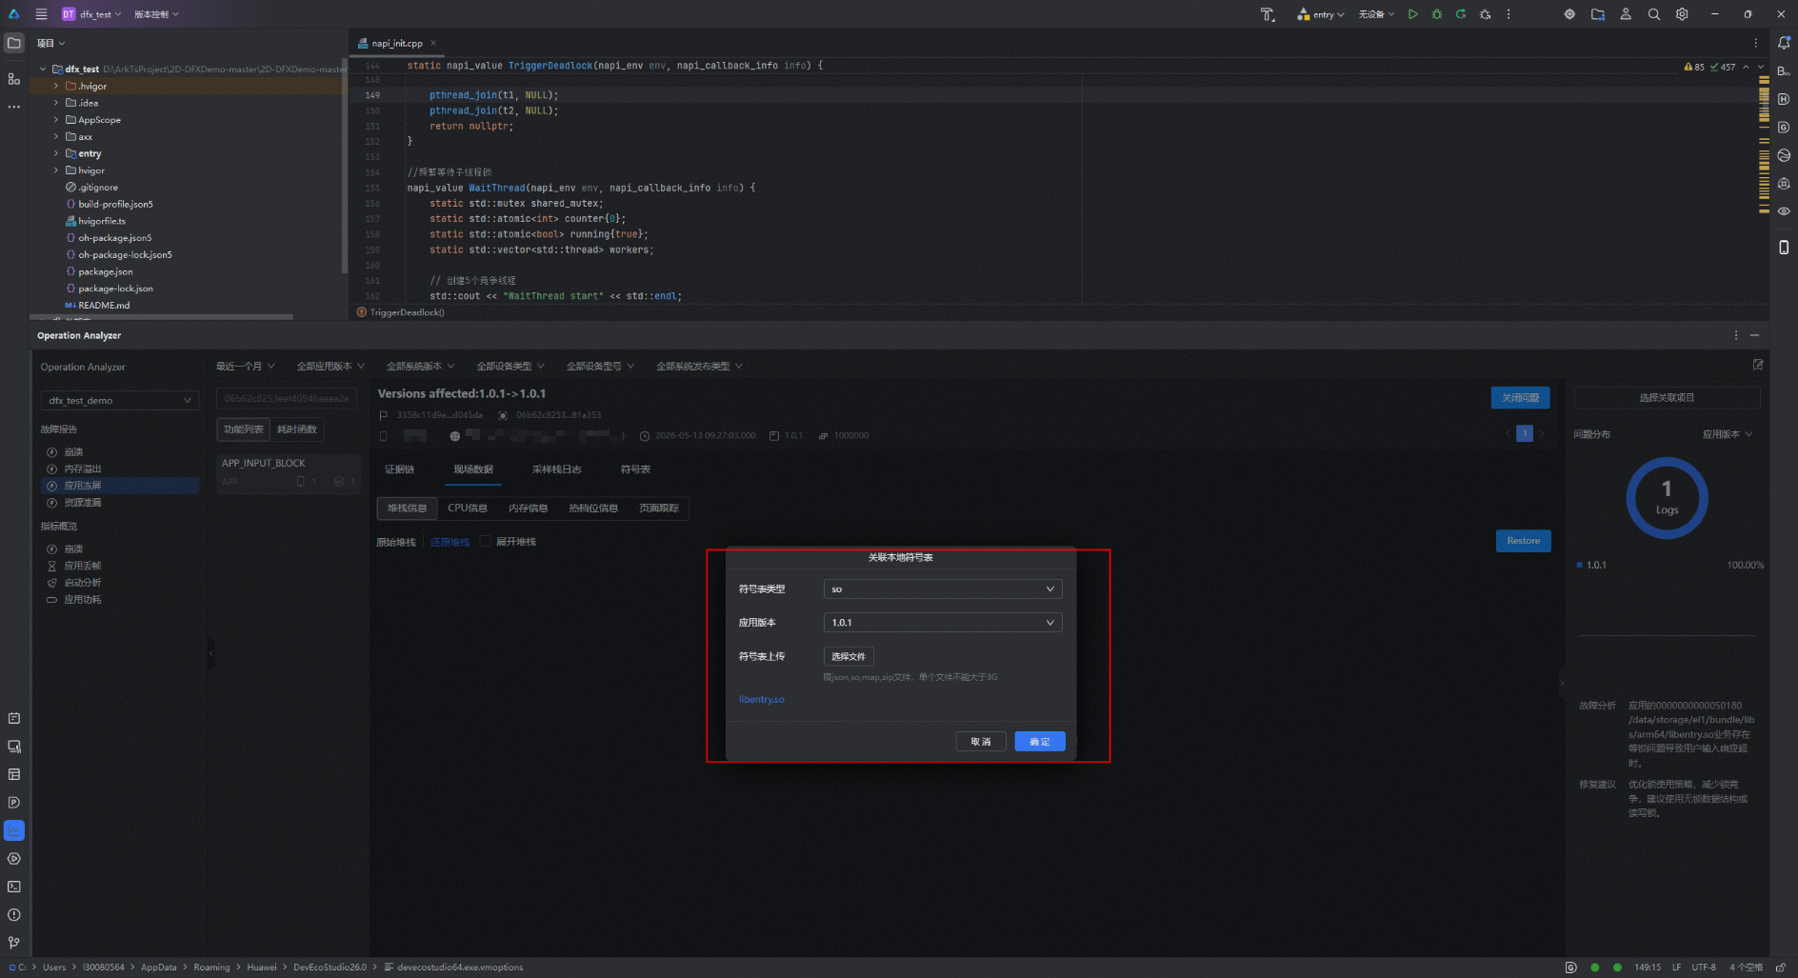Image resolution: width=1798 pixels, height=978 pixels.
Task: Run the app with the green play icon
Action: tap(1413, 14)
